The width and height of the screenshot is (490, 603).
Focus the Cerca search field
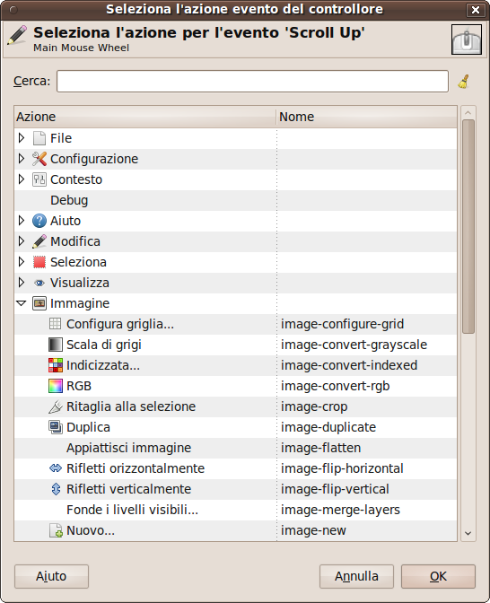coord(253,81)
